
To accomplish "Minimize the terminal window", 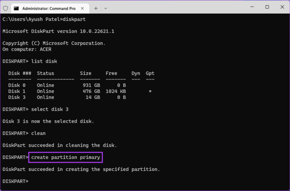I will click(252, 7).
